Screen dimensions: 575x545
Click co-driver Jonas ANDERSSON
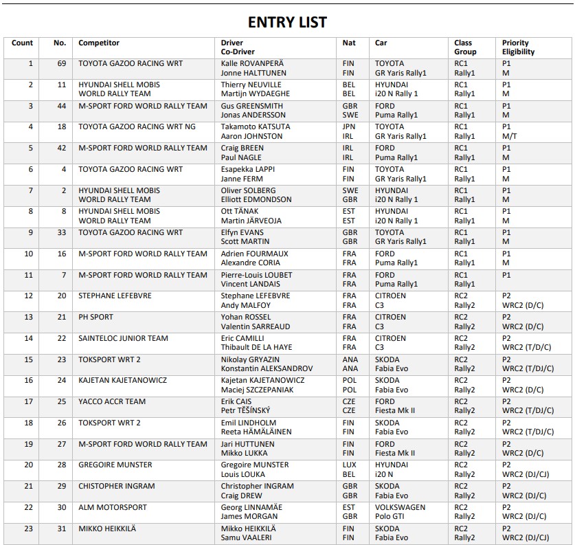tap(253, 115)
